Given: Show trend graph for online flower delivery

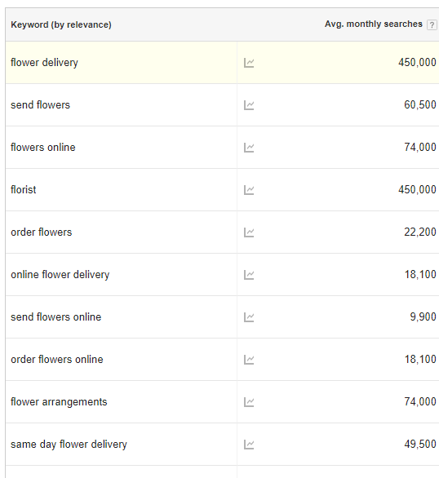Looking at the screenshot, I should click(249, 275).
